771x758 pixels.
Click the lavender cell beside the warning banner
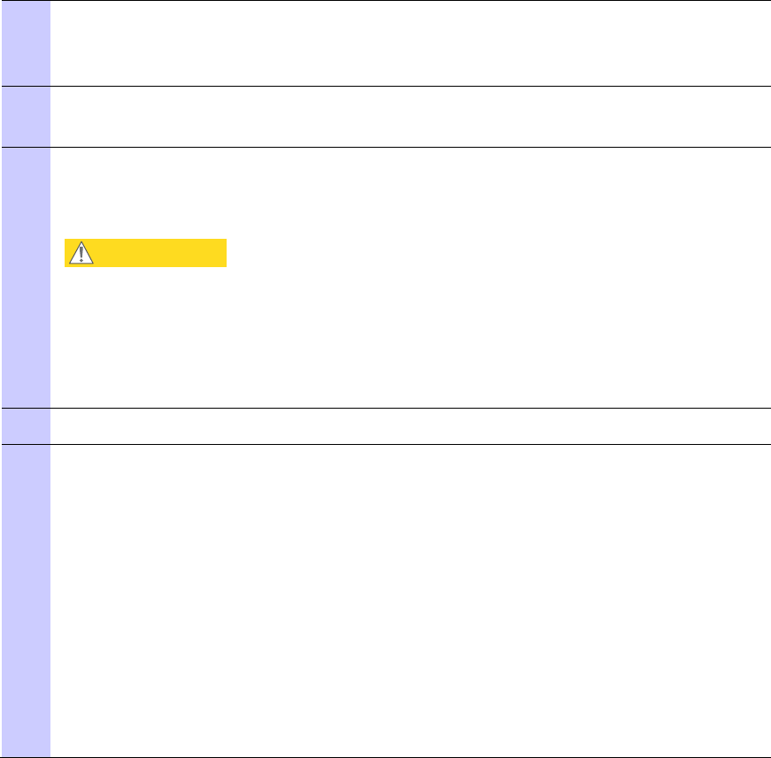tap(26, 278)
